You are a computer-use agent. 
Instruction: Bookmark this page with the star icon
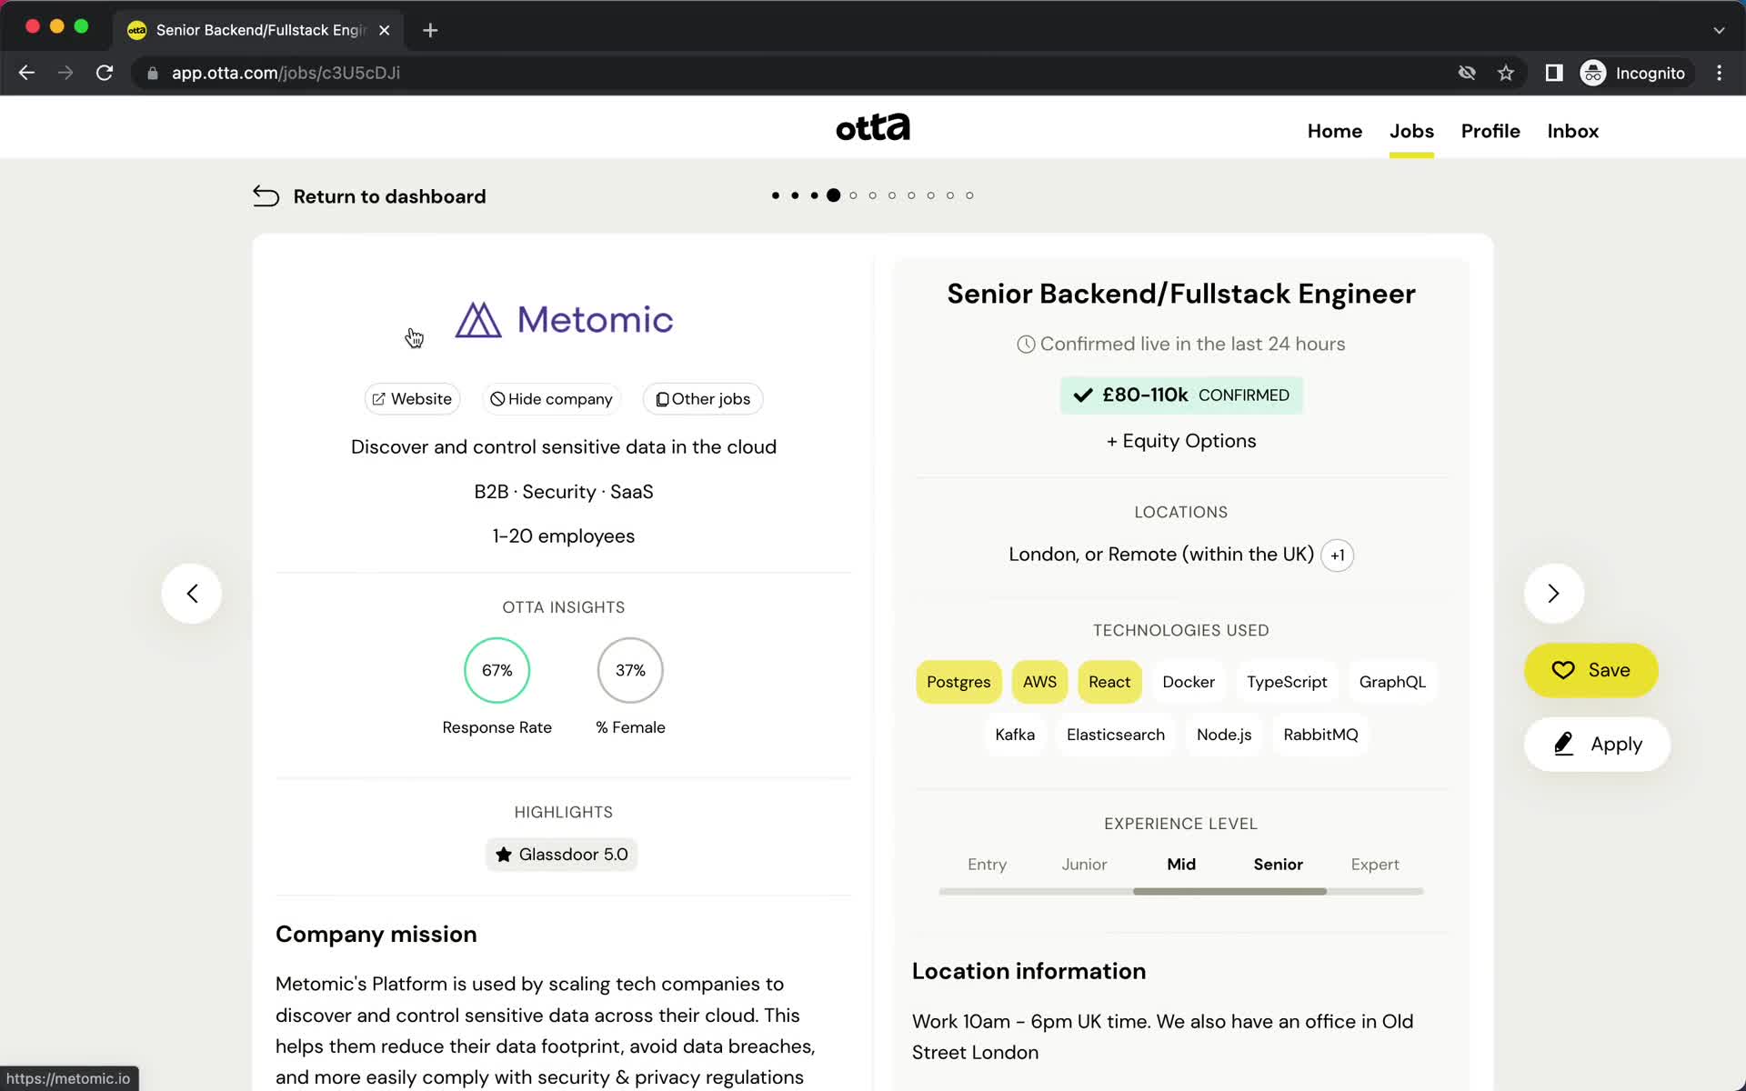pos(1506,73)
